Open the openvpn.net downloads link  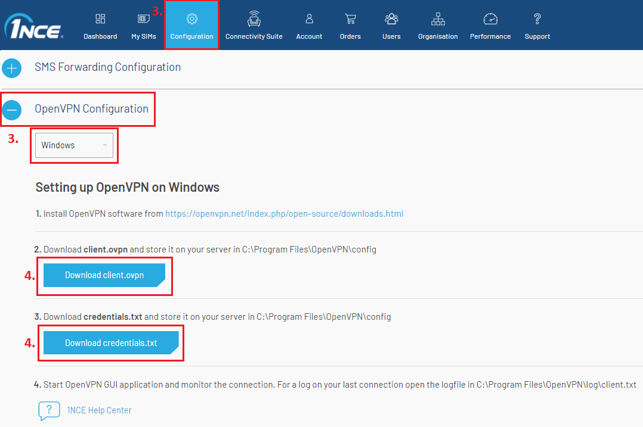284,213
